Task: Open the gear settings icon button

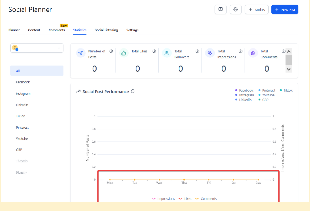Action: click(x=235, y=9)
